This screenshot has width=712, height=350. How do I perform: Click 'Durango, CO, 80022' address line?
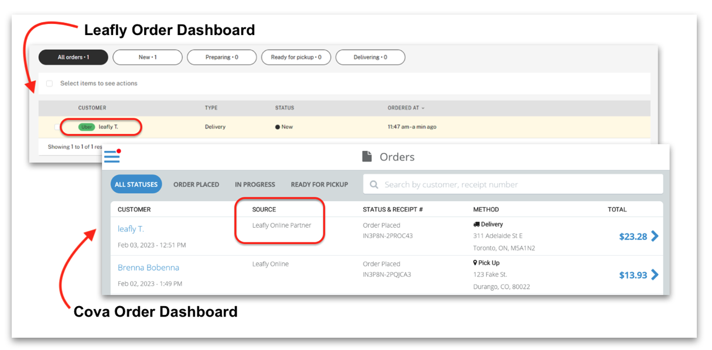coord(501,287)
